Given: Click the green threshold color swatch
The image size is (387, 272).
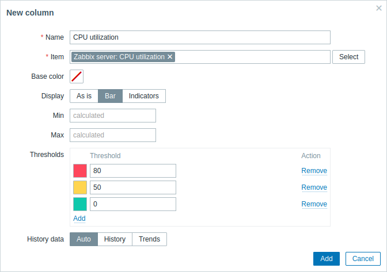Looking at the screenshot, I should coord(80,204).
